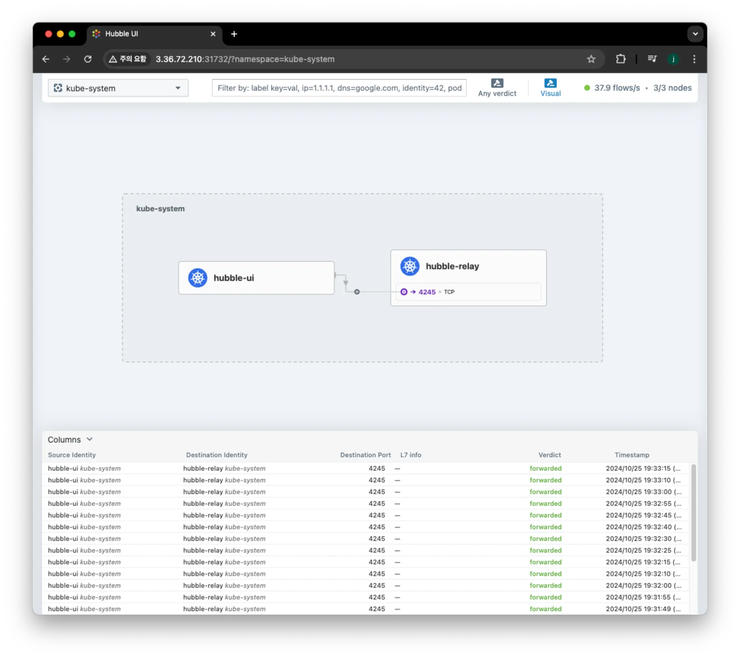Click the flows table scrollbar thumb
Viewport: 740px width, 658px height.
[x=693, y=512]
